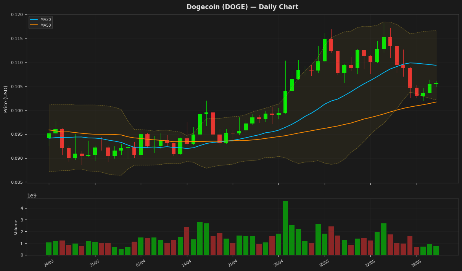This screenshot has height=271, width=462.
Task: Click the 19/05 date label
Action: [x=417, y=263]
